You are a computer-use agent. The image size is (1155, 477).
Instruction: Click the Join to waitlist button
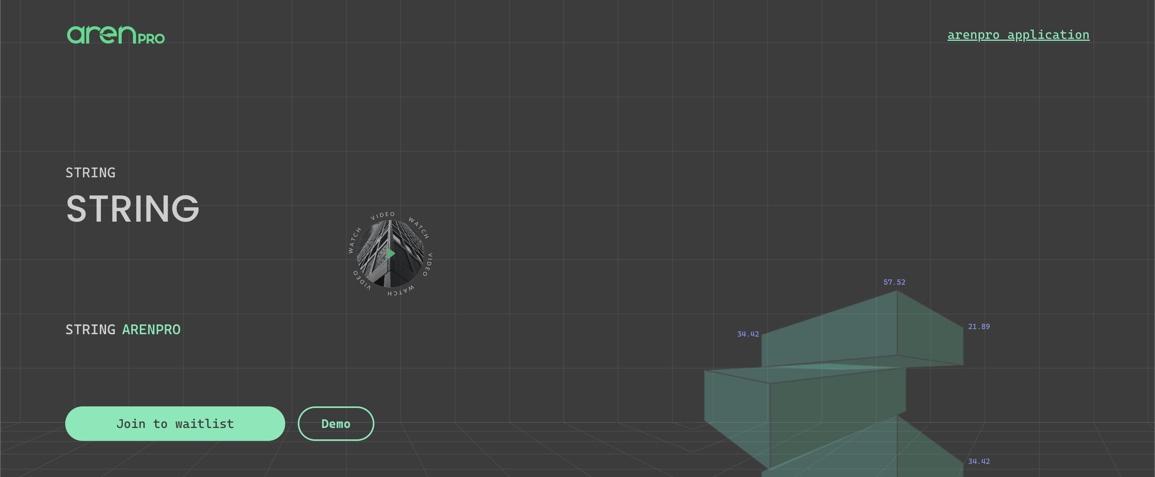[175, 423]
